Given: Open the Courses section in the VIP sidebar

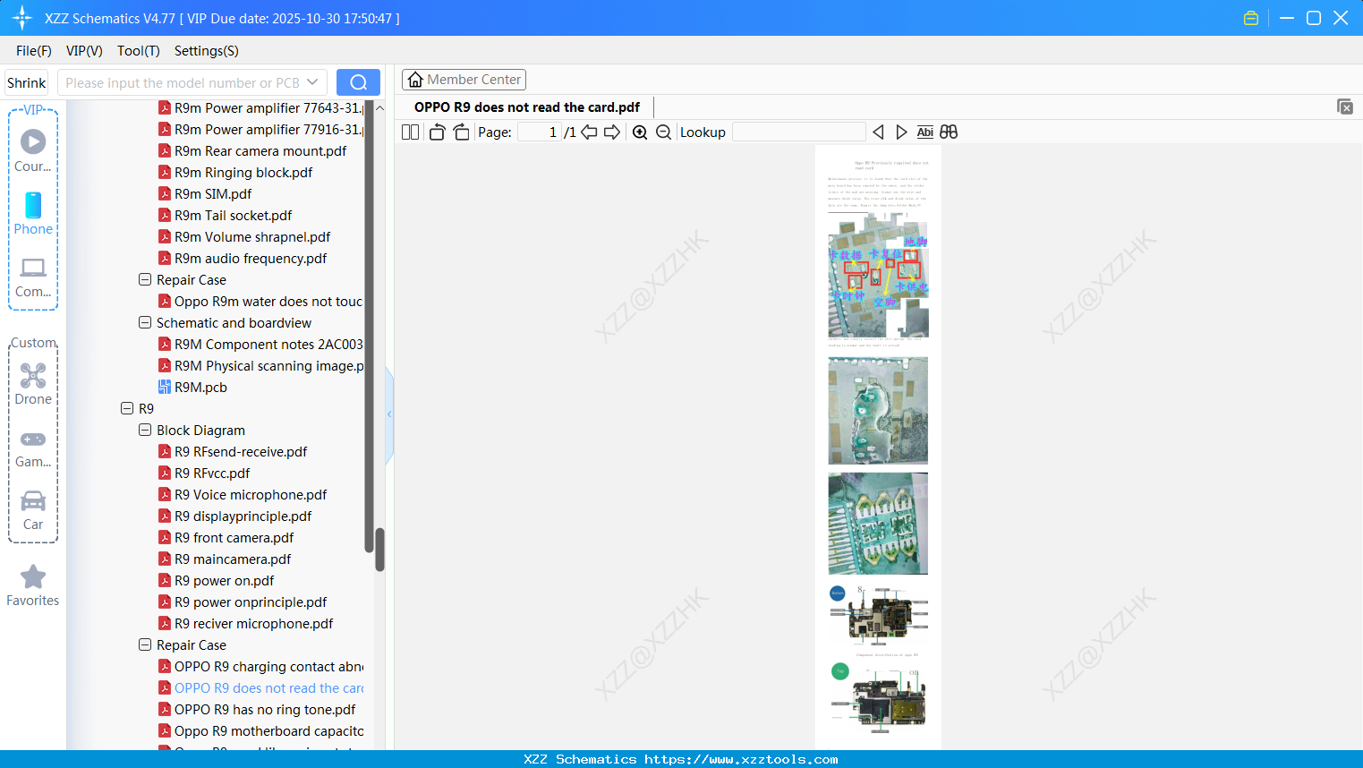Looking at the screenshot, I should point(33,150).
